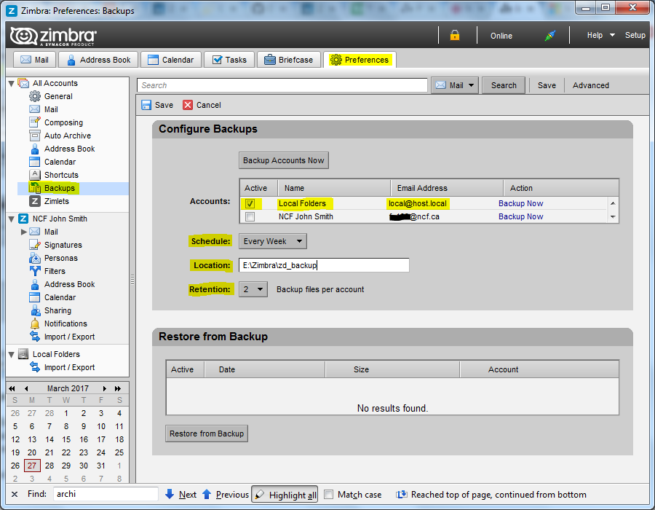The height and width of the screenshot is (510, 655).
Task: Open Address Book icon under All Accounts
Action: click(35, 149)
